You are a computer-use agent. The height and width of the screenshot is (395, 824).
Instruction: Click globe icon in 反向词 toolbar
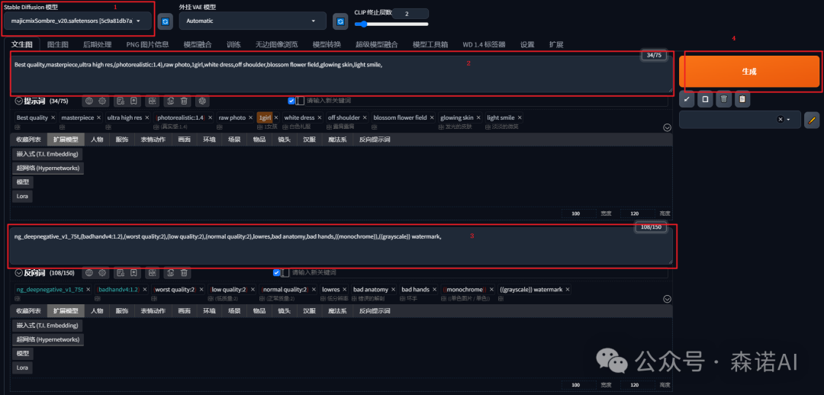click(x=89, y=273)
